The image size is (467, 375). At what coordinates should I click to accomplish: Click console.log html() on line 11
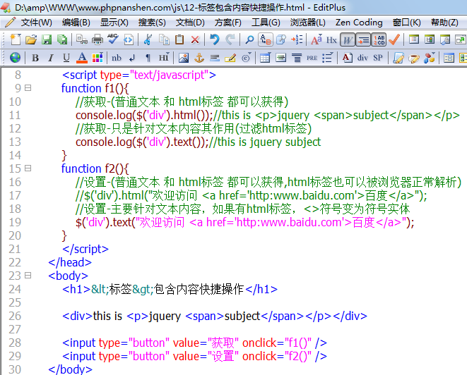point(144,116)
